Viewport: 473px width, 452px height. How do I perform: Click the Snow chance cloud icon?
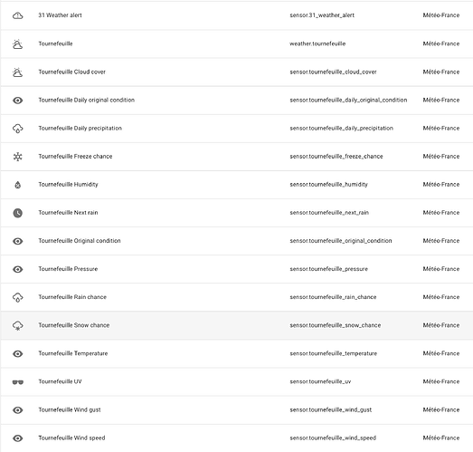tap(18, 325)
